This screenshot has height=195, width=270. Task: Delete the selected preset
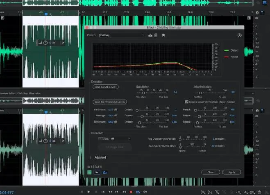pos(156,36)
